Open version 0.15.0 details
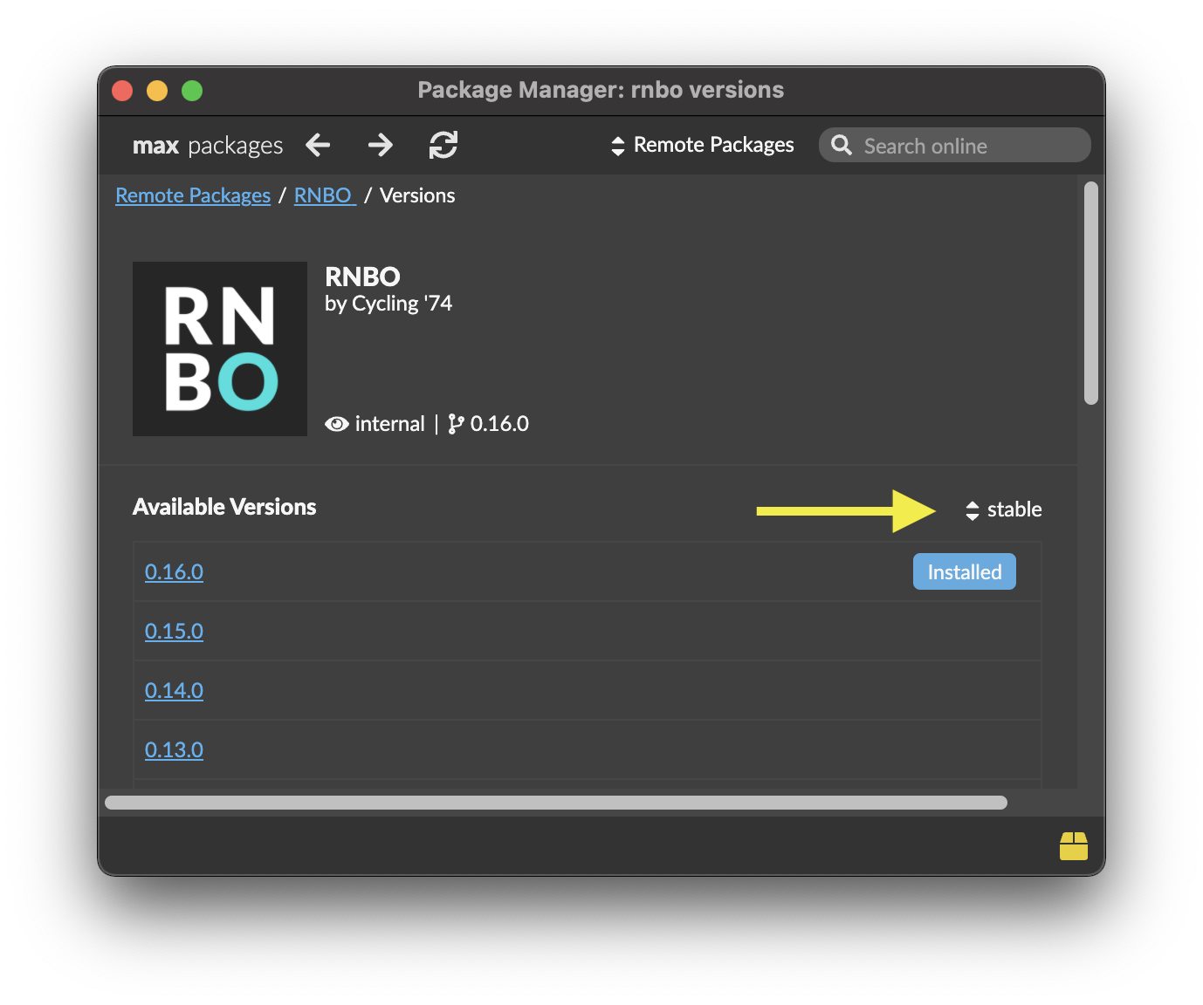1203x1005 pixels. [174, 631]
